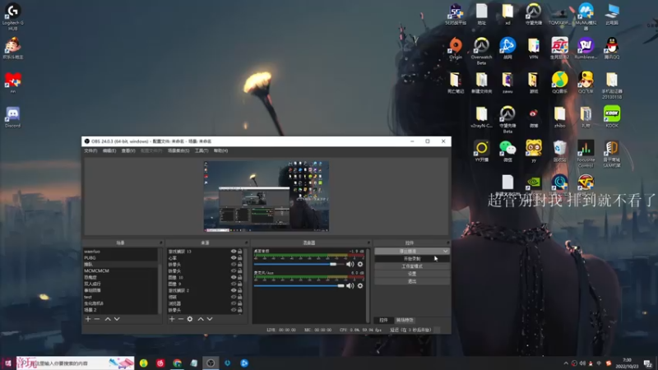
Task: Toggle visibility of 显示器捕获 13 source
Action: (234, 252)
